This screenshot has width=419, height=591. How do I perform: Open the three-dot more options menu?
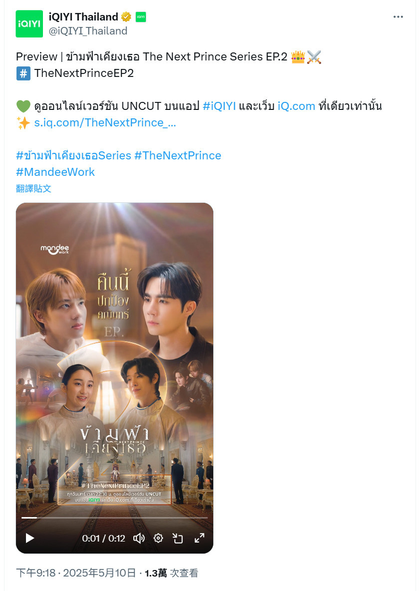[x=398, y=17]
